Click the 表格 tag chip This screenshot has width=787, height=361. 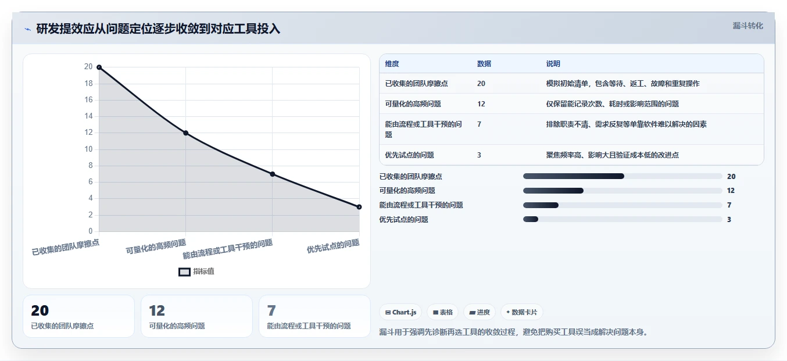pos(443,312)
